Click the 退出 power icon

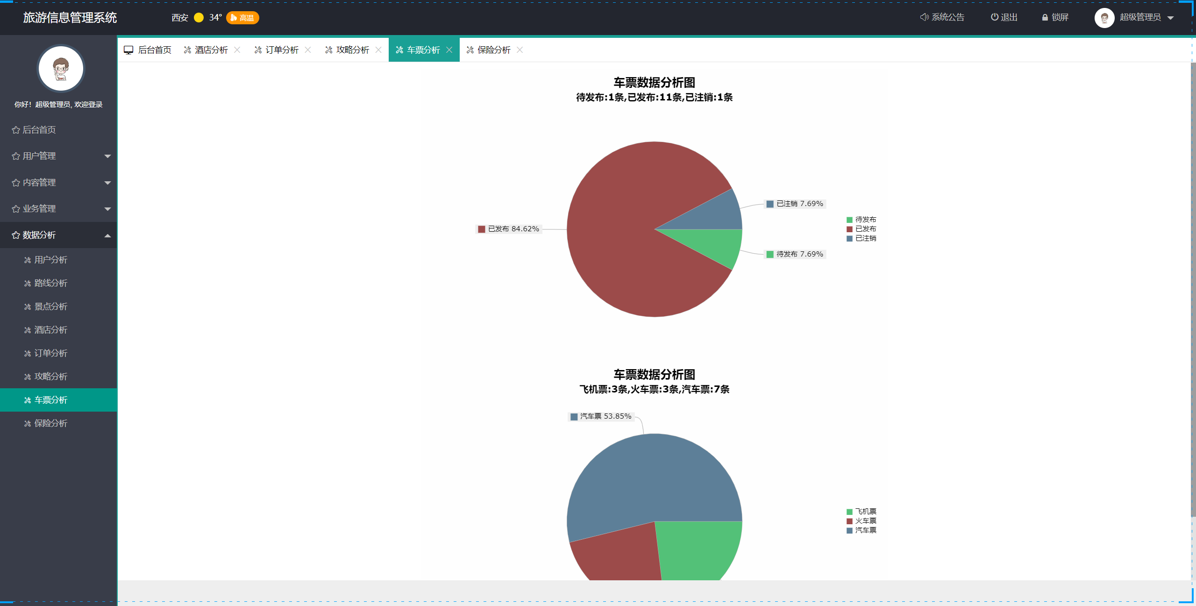[x=995, y=17]
